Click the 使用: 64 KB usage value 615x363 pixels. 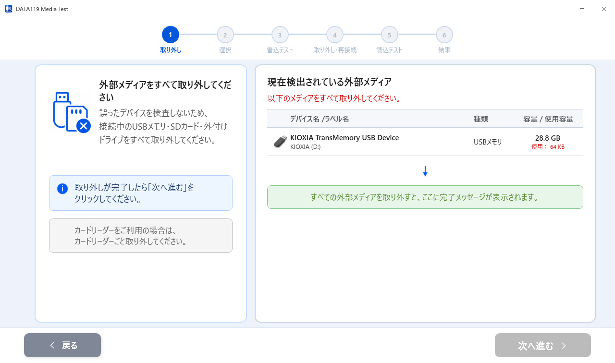548,147
